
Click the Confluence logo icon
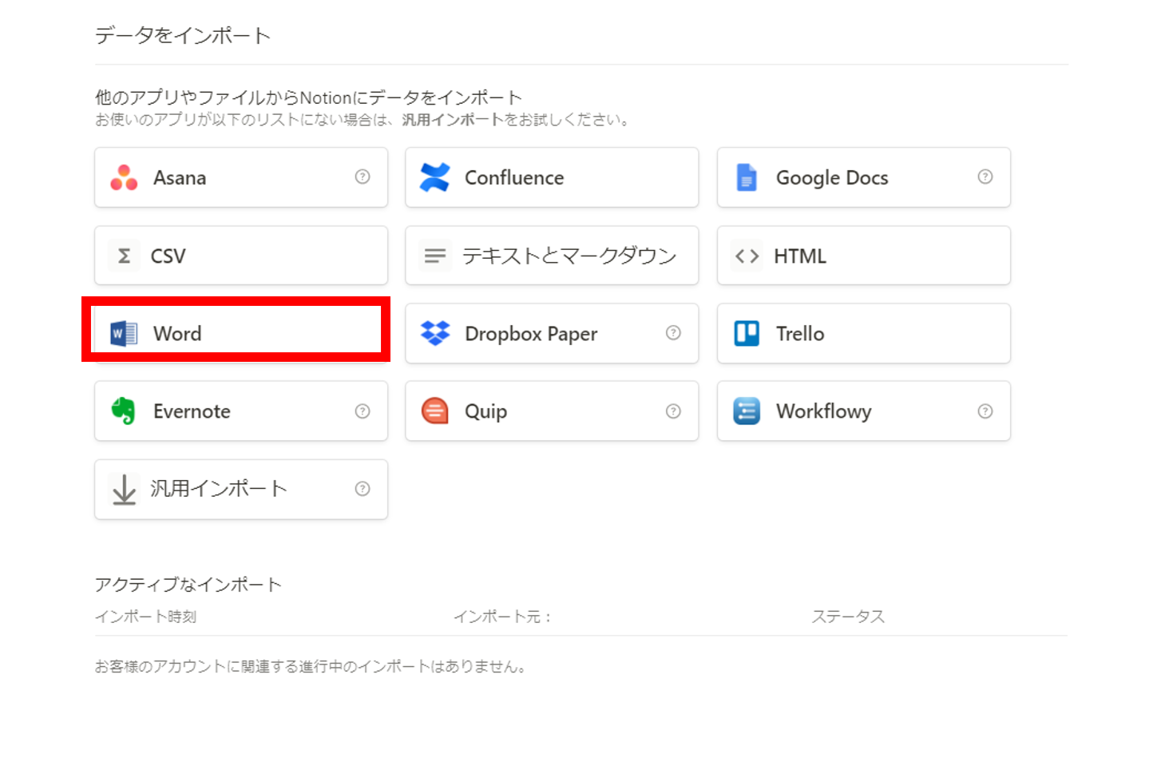tap(435, 177)
